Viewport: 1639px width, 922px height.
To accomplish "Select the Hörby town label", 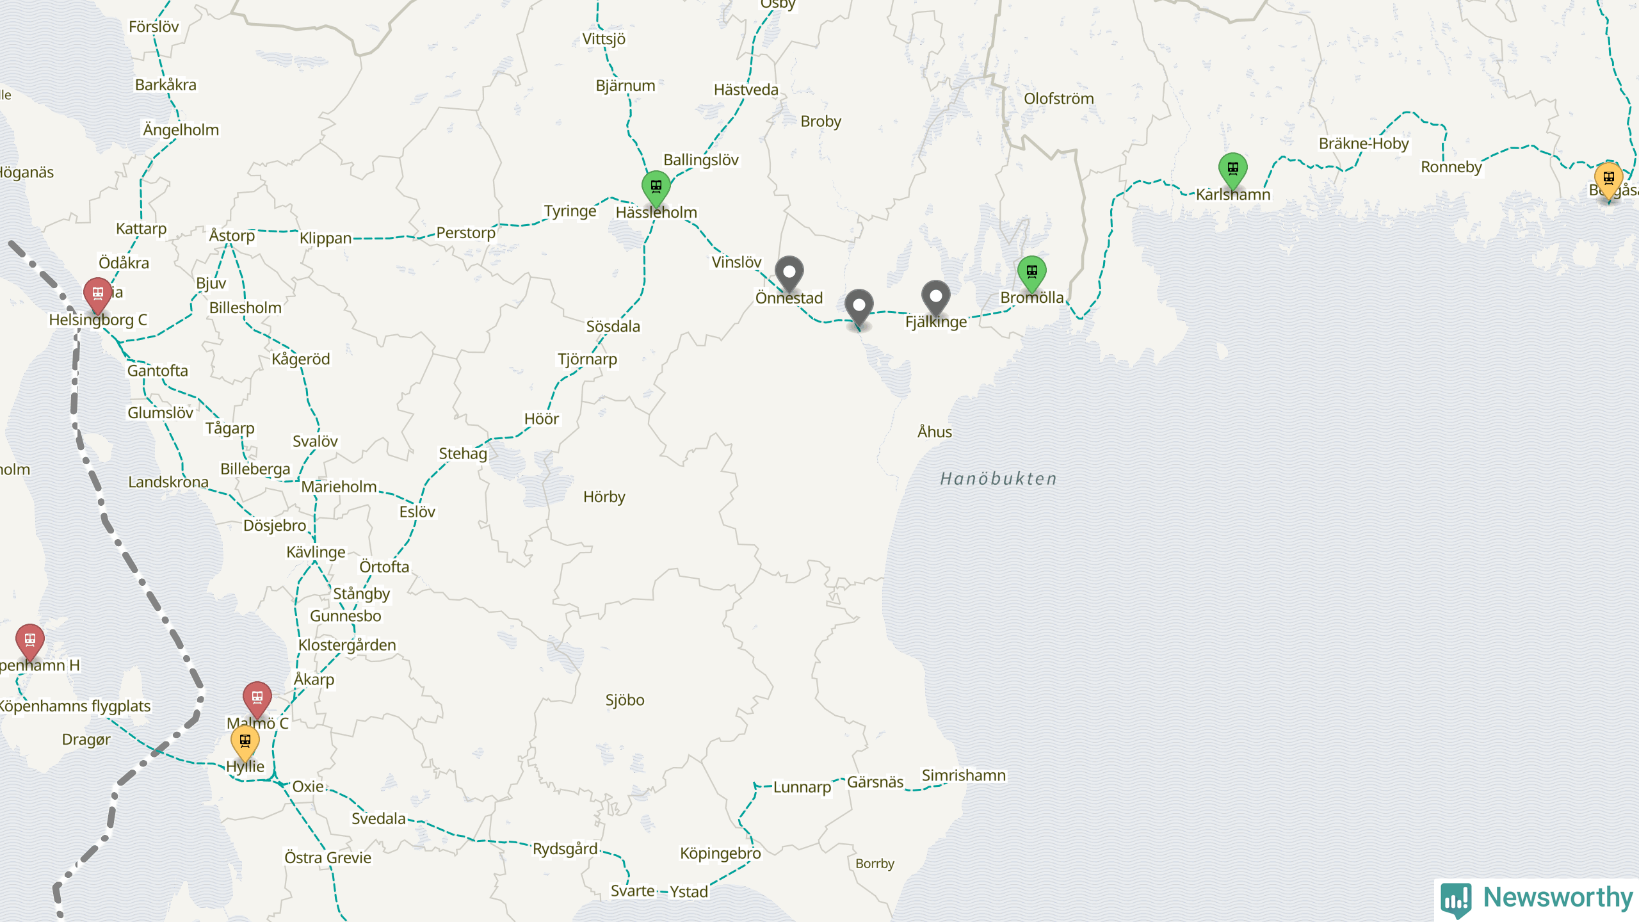I will (604, 497).
